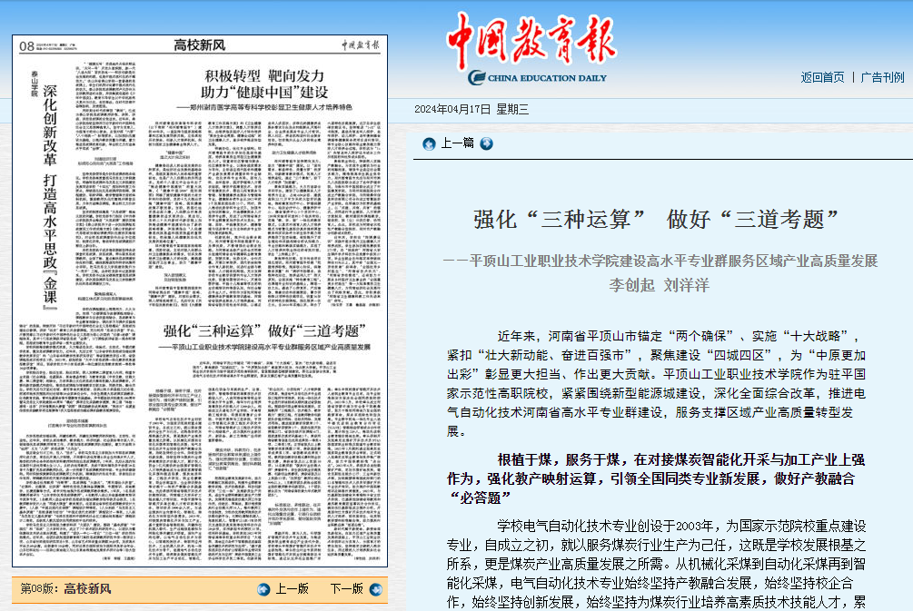Click the right arrow icon beside 下一版
This screenshot has width=913, height=611.
(376, 589)
